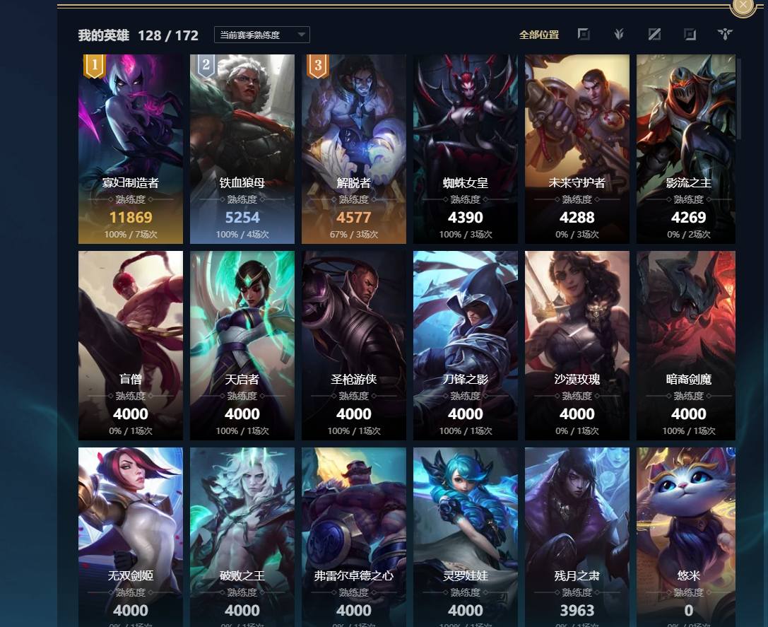Open the 当前赛季熟练度 sort dropdown
This screenshot has width=768, height=627.
(262, 35)
